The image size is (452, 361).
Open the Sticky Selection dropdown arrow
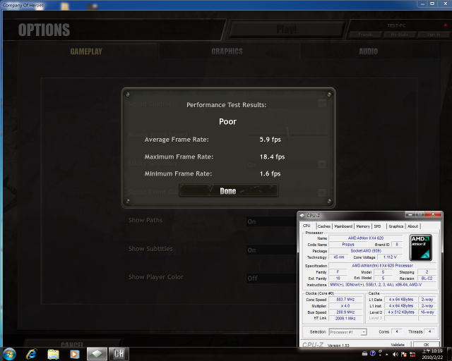coord(322,164)
